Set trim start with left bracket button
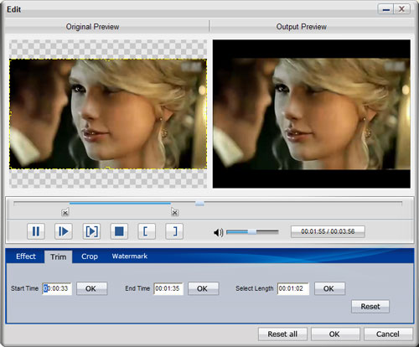Image resolution: width=419 pixels, height=347 pixels. 147,231
